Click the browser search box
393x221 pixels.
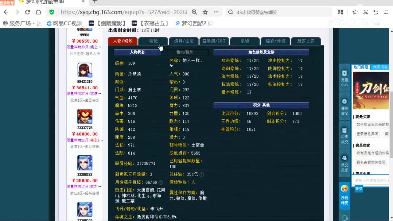coord(279,12)
